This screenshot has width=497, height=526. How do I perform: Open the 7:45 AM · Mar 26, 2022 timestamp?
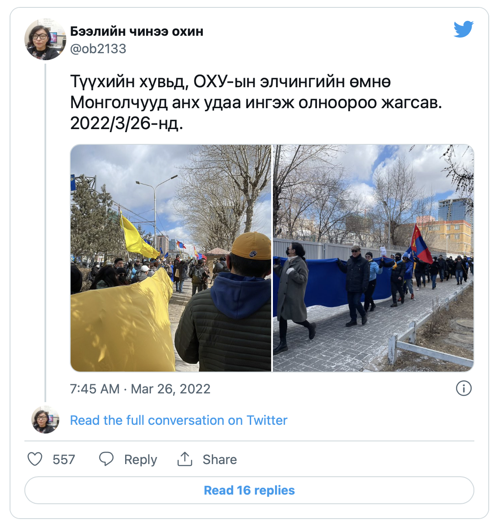140,389
